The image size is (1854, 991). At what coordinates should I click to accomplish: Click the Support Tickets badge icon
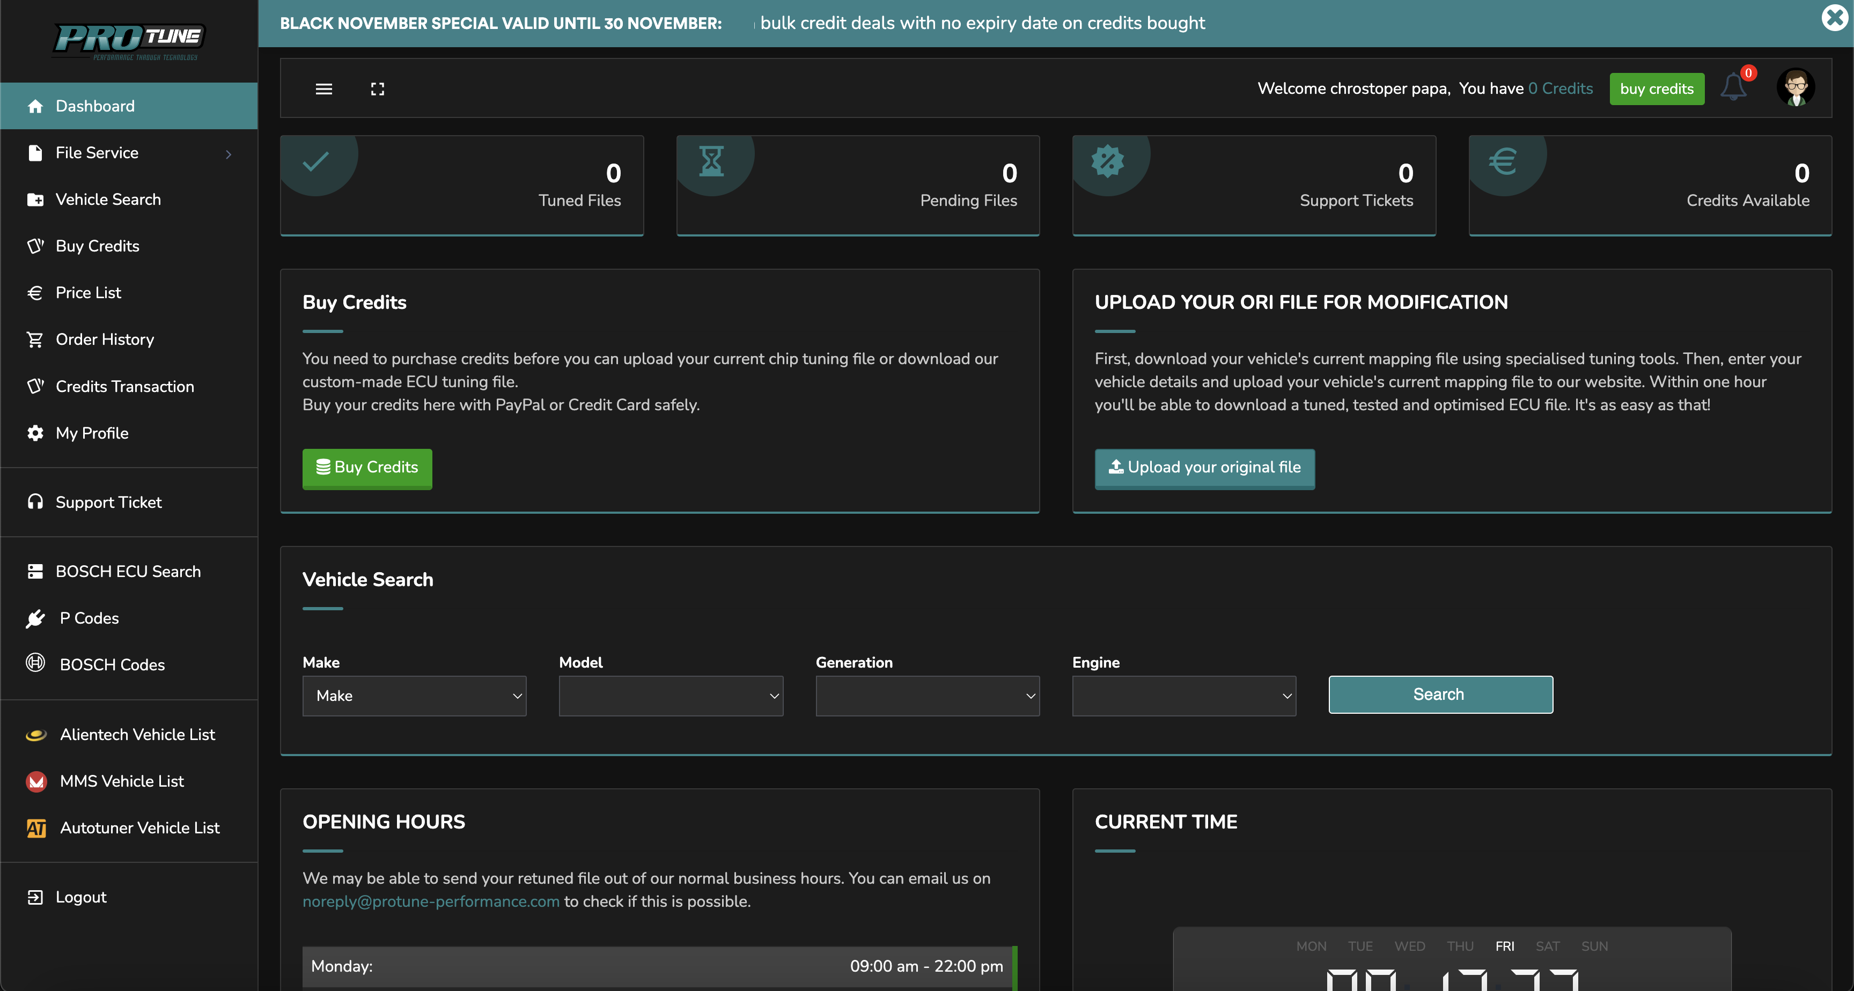pos(1108,160)
